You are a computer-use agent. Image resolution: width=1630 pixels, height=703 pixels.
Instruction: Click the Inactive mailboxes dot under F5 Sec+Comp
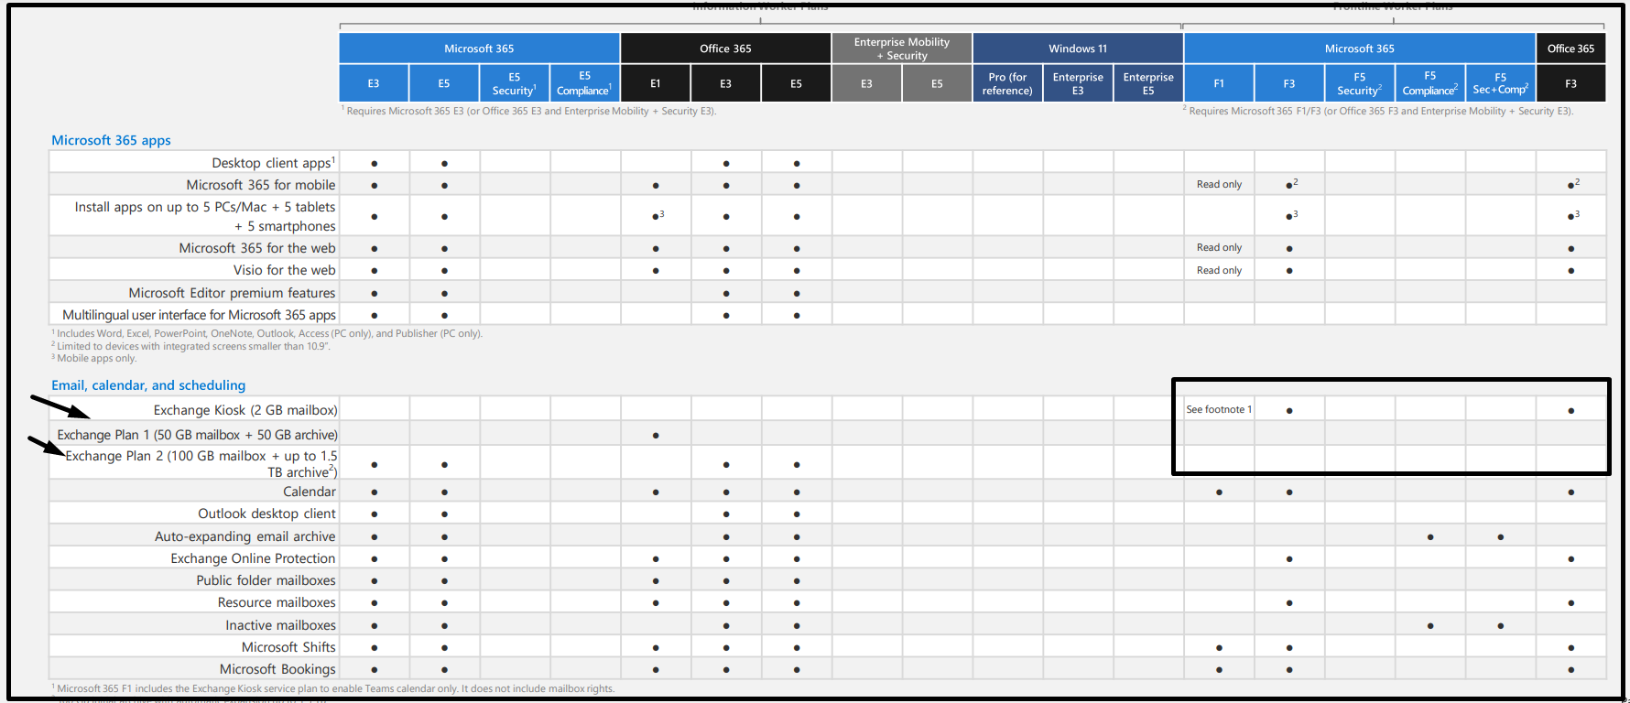[x=1501, y=626]
